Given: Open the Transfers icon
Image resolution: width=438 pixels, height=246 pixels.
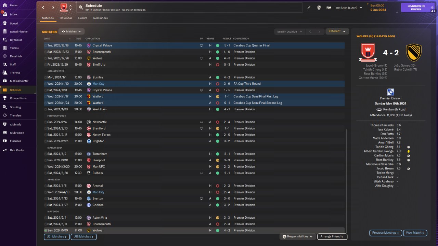Looking at the screenshot, I should (x=5, y=115).
